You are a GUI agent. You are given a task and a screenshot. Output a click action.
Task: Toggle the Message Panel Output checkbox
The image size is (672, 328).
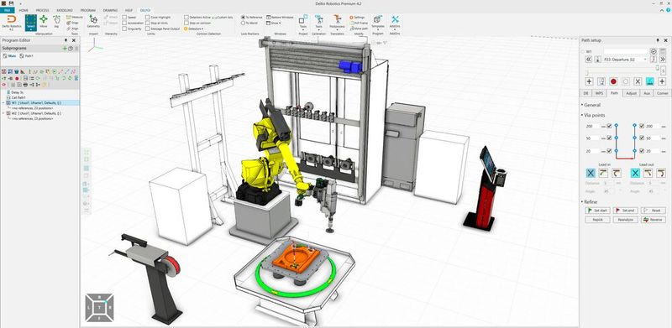click(x=148, y=29)
